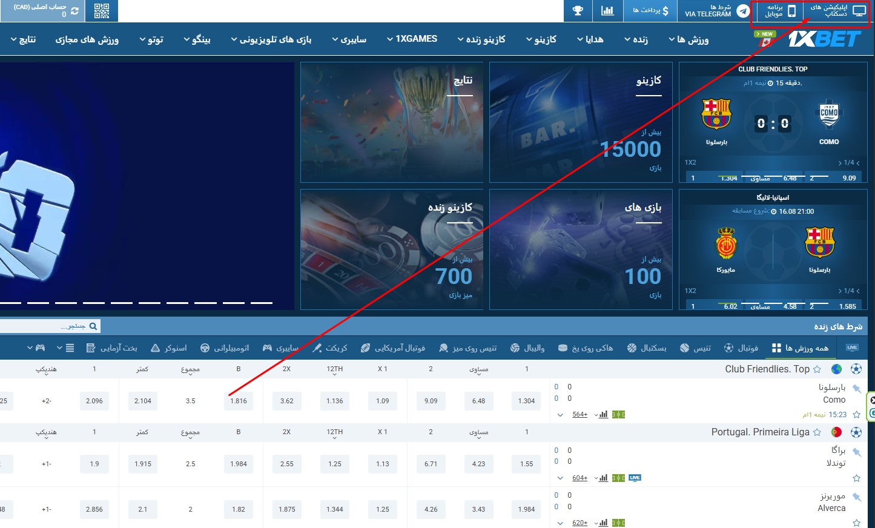This screenshot has width=875, height=528.
Task: Open the QR code icon in top bar
Action: [x=102, y=11]
